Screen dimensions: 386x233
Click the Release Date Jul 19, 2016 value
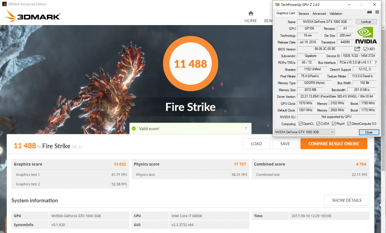(x=308, y=42)
